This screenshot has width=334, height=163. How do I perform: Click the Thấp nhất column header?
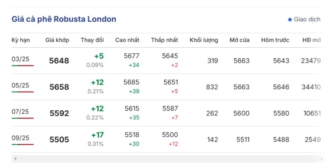click(x=164, y=40)
